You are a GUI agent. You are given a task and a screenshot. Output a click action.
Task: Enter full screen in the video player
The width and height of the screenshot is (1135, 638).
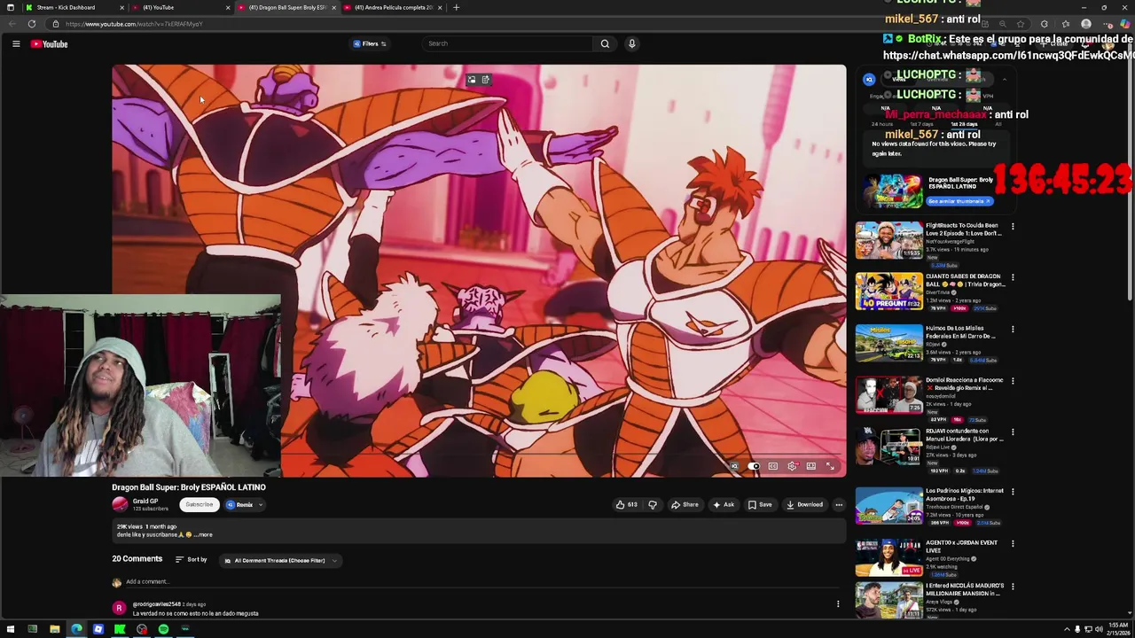830,466
